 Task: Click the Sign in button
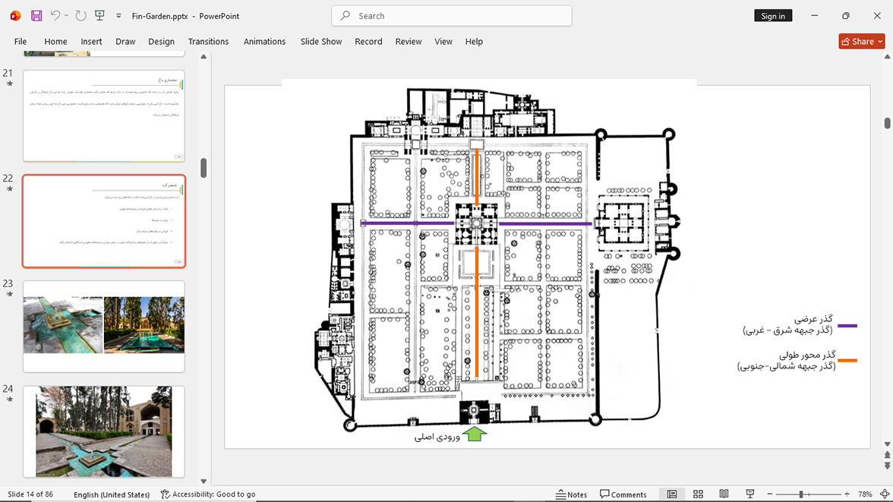click(x=773, y=16)
